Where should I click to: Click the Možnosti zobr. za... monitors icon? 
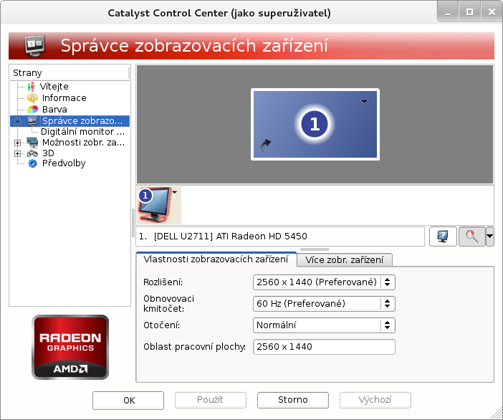(32, 143)
